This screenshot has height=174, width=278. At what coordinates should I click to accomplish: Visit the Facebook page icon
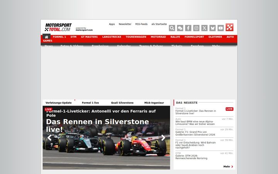tap(188, 28)
